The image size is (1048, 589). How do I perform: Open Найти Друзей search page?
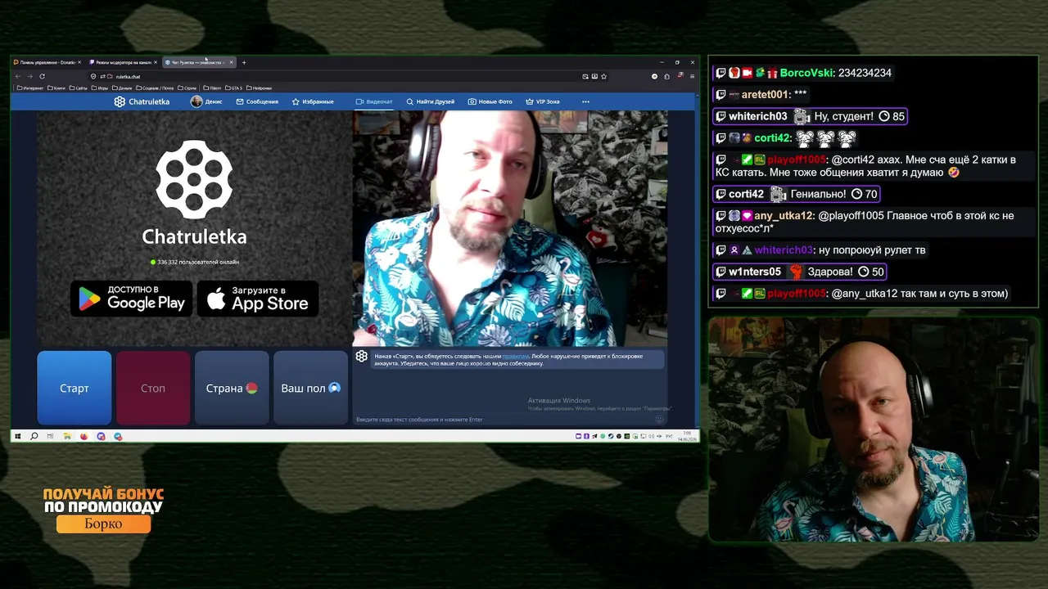tap(431, 101)
